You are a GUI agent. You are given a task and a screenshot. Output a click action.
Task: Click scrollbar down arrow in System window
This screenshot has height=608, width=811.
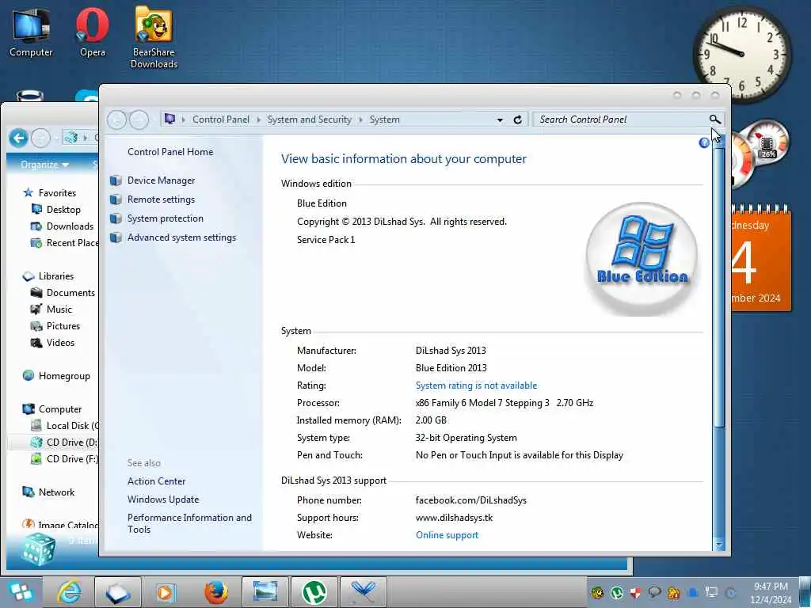(x=719, y=545)
